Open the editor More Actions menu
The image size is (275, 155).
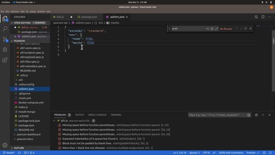click(269, 17)
